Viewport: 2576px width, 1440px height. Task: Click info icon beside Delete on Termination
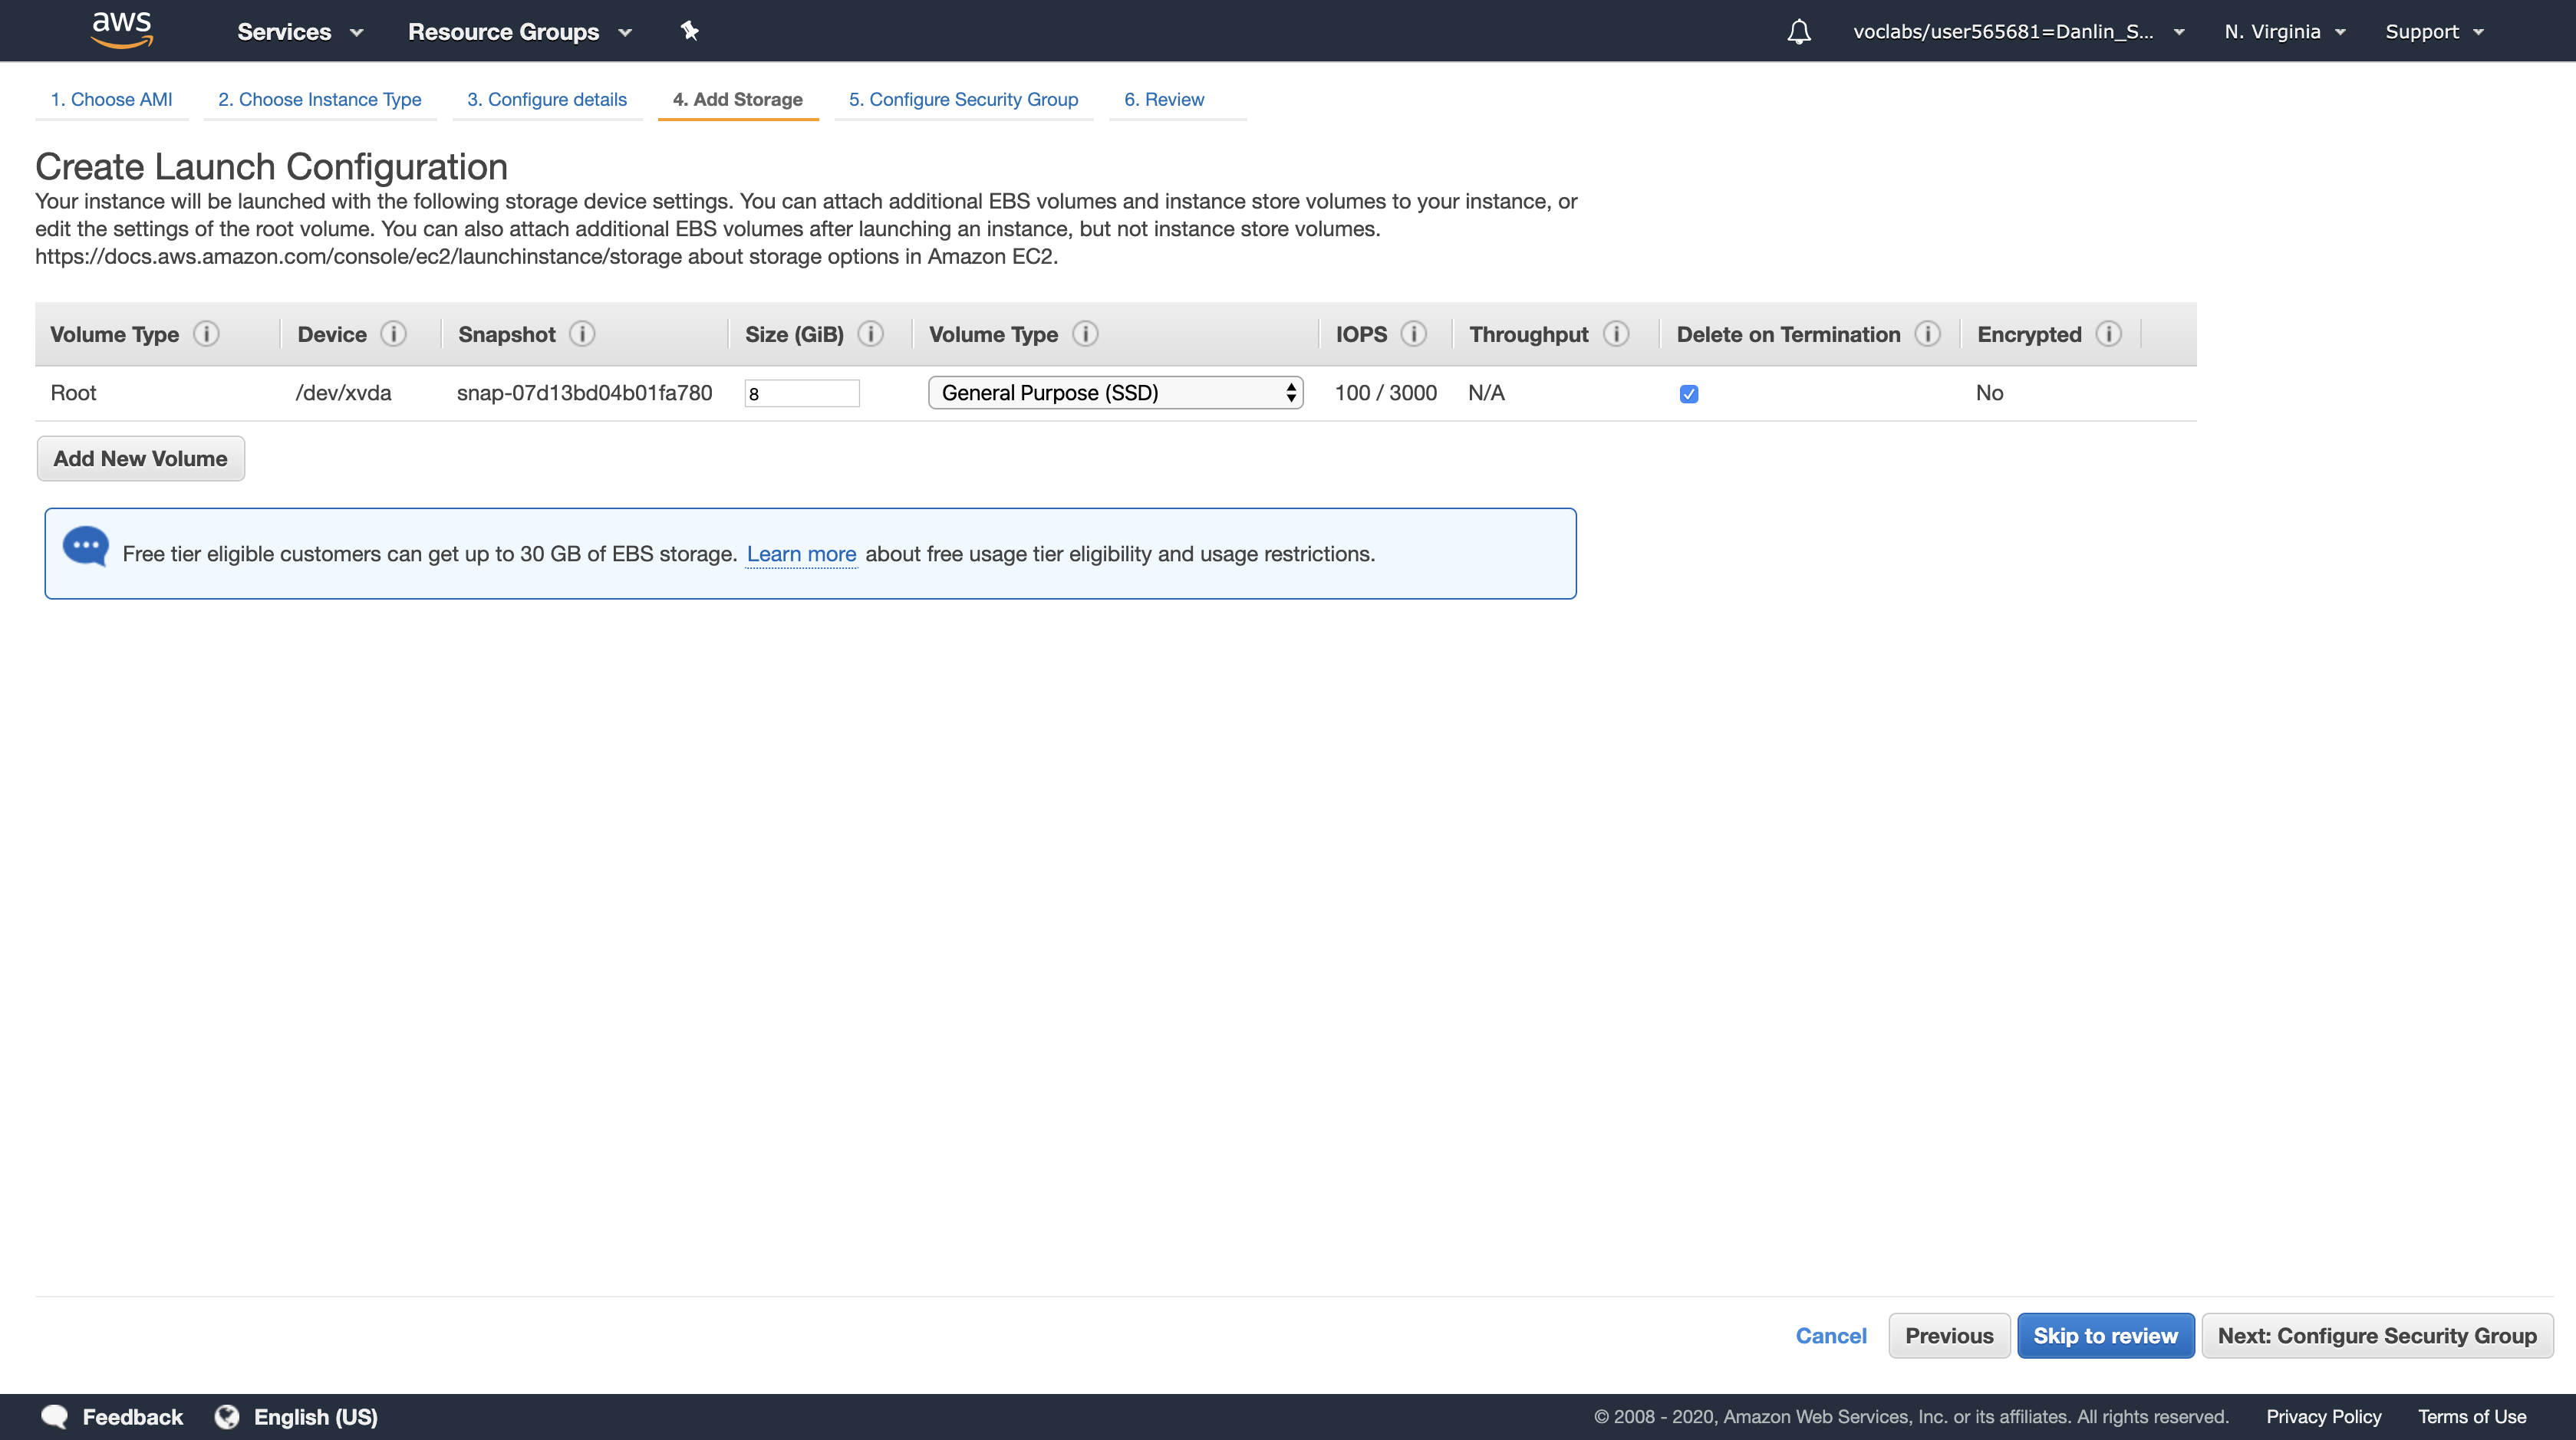coord(1927,334)
